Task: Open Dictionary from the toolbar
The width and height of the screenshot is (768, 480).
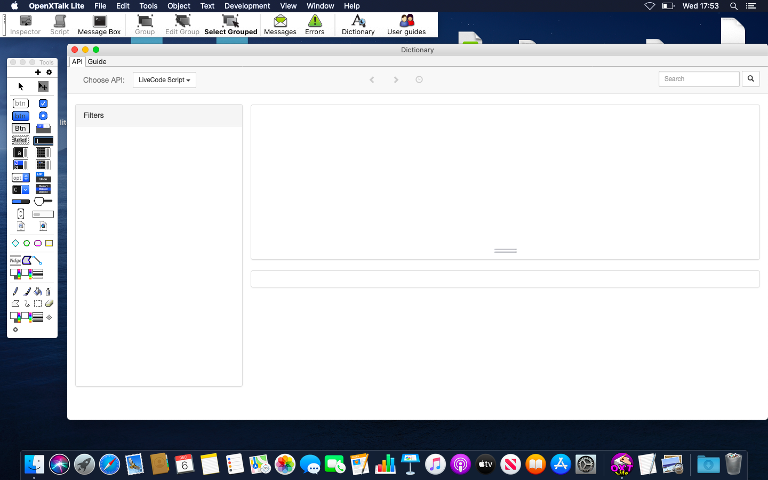Action: coord(358,25)
